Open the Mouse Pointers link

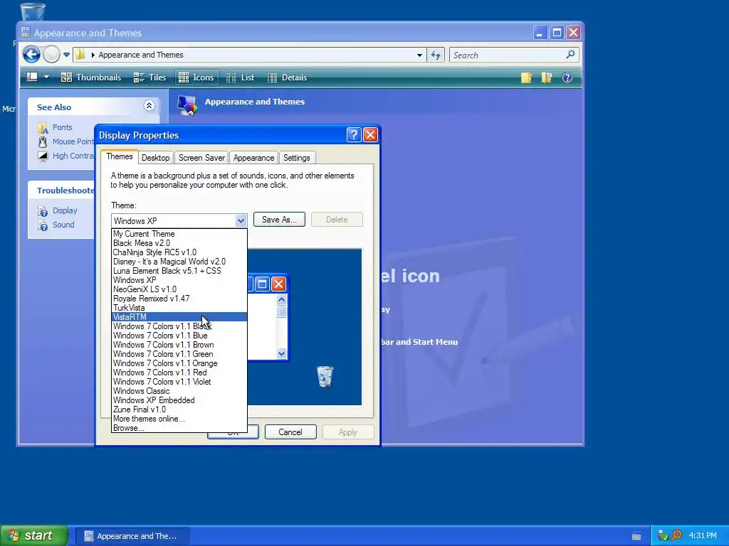coord(73,141)
